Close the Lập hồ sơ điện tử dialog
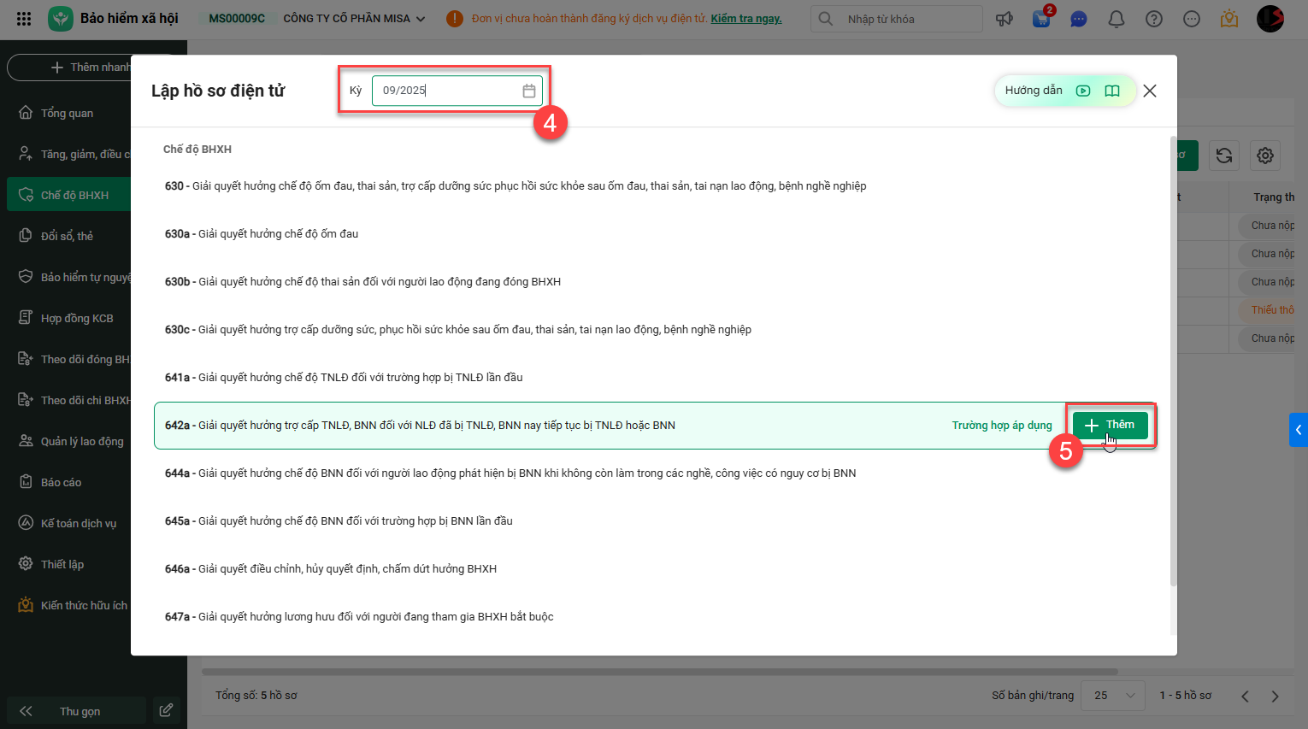1308x729 pixels. [1150, 91]
